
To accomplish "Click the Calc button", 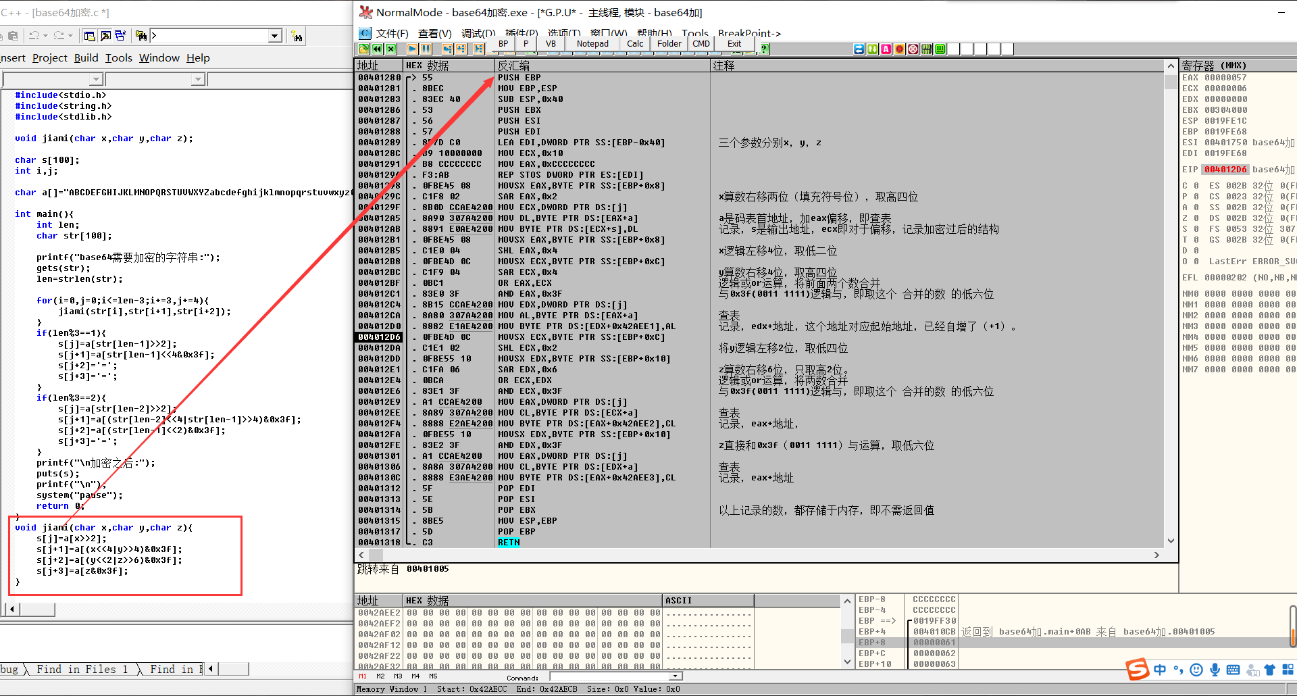I will 635,44.
